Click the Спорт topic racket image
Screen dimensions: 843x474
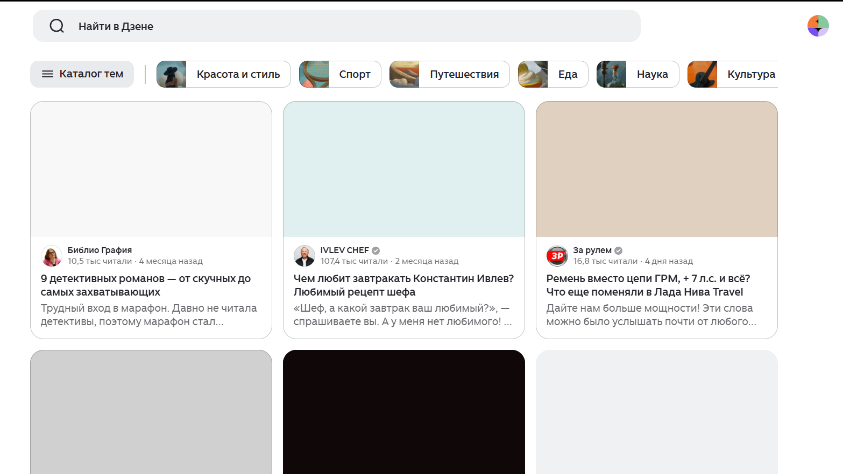[x=314, y=74]
